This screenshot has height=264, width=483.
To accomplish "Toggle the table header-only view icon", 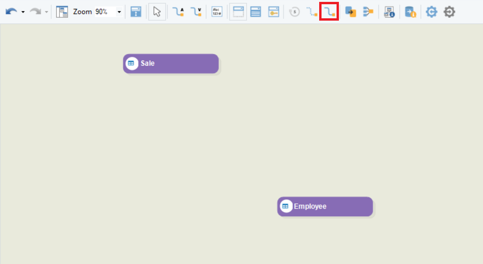I will (x=238, y=12).
